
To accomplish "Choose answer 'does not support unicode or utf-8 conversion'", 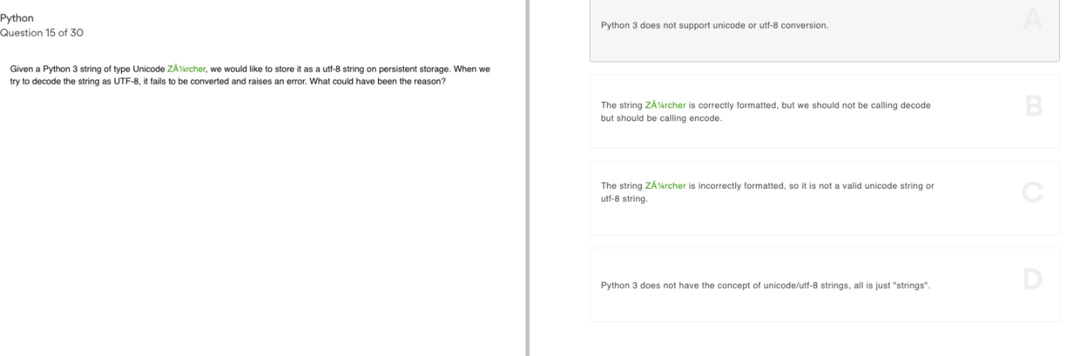I will click(x=824, y=31).
